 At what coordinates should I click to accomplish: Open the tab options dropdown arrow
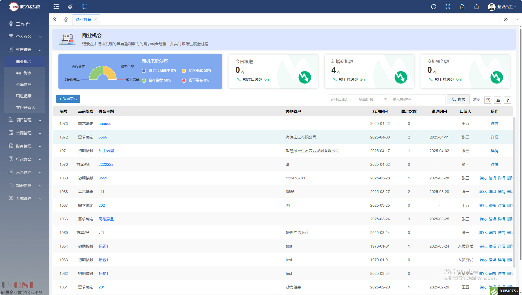[517, 19]
